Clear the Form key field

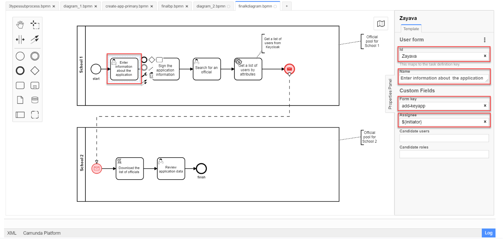pyautogui.click(x=485, y=106)
